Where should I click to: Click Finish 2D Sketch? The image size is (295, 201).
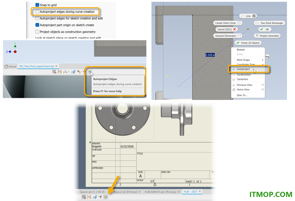pos(248,43)
